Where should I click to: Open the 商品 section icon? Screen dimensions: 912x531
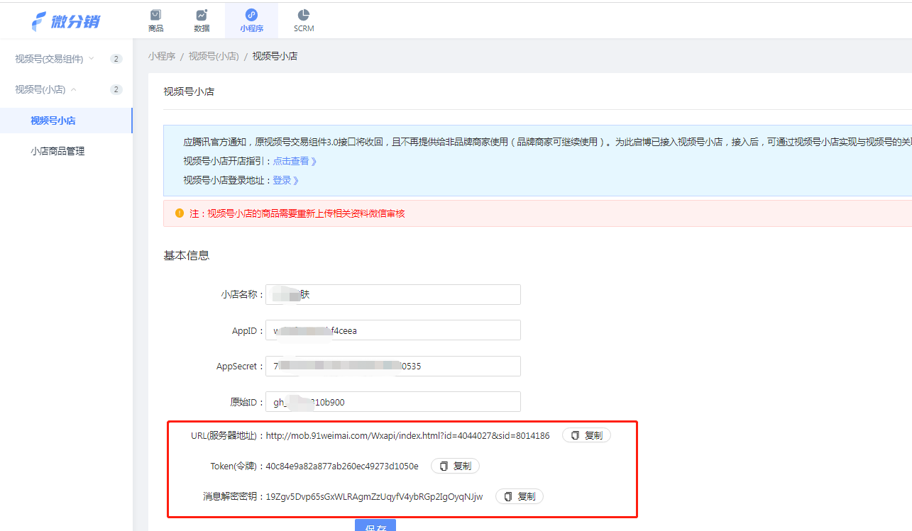pyautogui.click(x=155, y=16)
